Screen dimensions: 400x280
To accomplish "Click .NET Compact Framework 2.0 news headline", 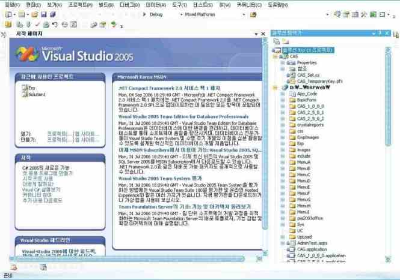I will click(169, 88).
